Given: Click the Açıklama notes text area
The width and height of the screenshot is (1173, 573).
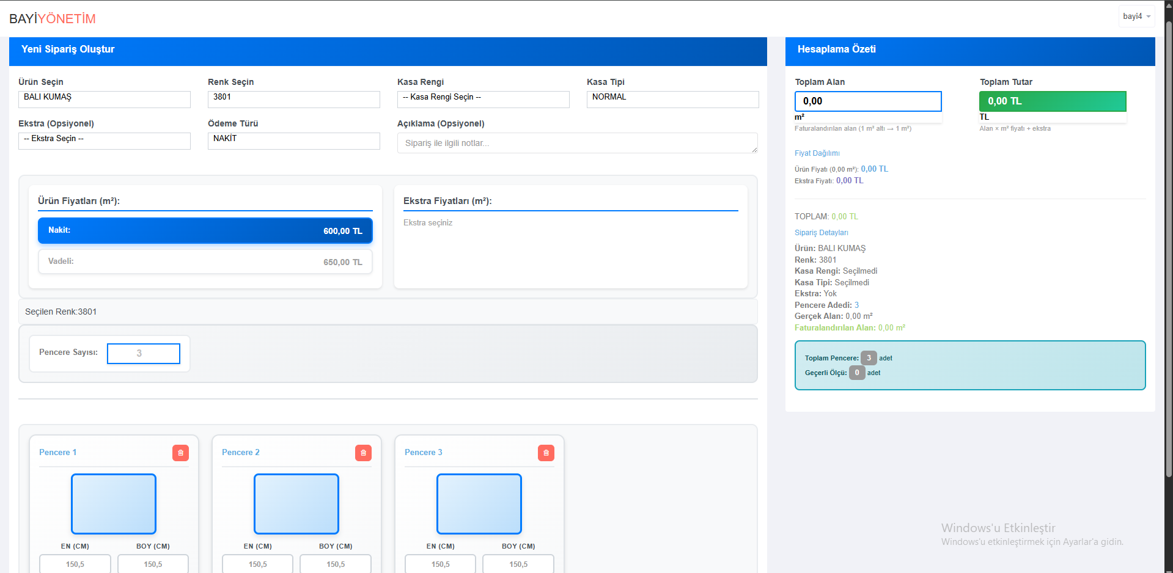Looking at the screenshot, I should click(577, 143).
